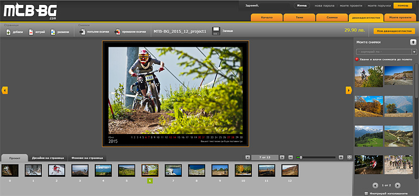This screenshot has width=419, height=196.
Task: Select the 'дванадесетлистни' tab
Action: click(x=366, y=17)
